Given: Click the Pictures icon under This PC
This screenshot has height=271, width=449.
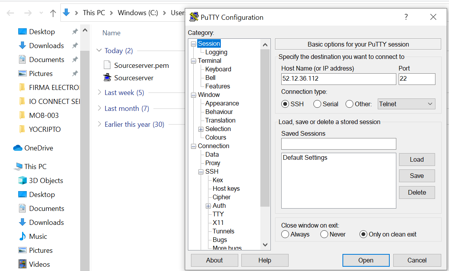Looking at the screenshot, I should click(x=22, y=250).
